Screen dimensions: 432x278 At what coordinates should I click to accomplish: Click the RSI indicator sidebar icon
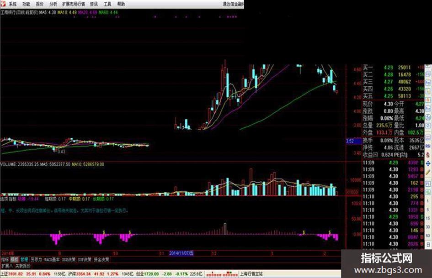pos(428,146)
